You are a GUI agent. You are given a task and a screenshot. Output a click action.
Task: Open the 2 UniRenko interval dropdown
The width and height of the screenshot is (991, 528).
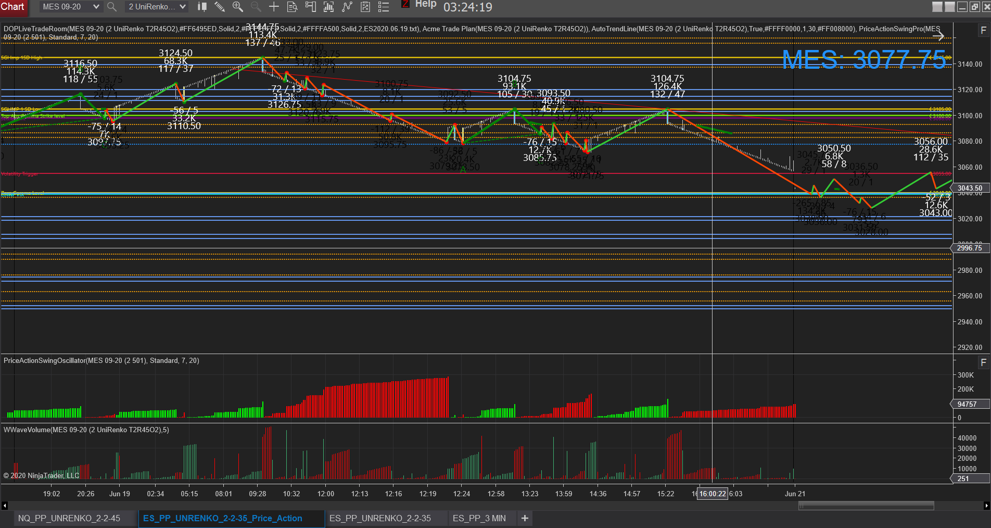tap(156, 7)
